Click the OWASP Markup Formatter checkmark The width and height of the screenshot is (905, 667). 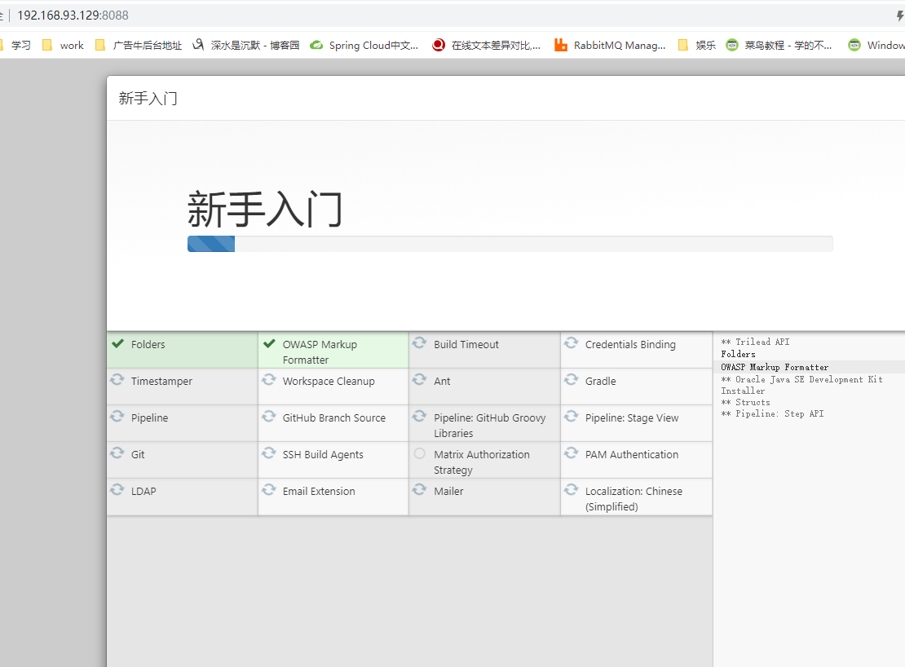pyautogui.click(x=269, y=343)
